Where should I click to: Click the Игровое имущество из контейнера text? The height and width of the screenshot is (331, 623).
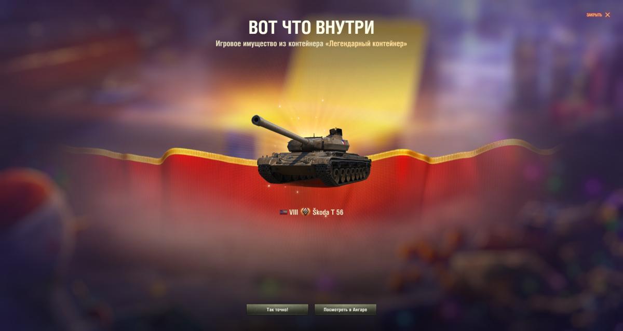(268, 44)
